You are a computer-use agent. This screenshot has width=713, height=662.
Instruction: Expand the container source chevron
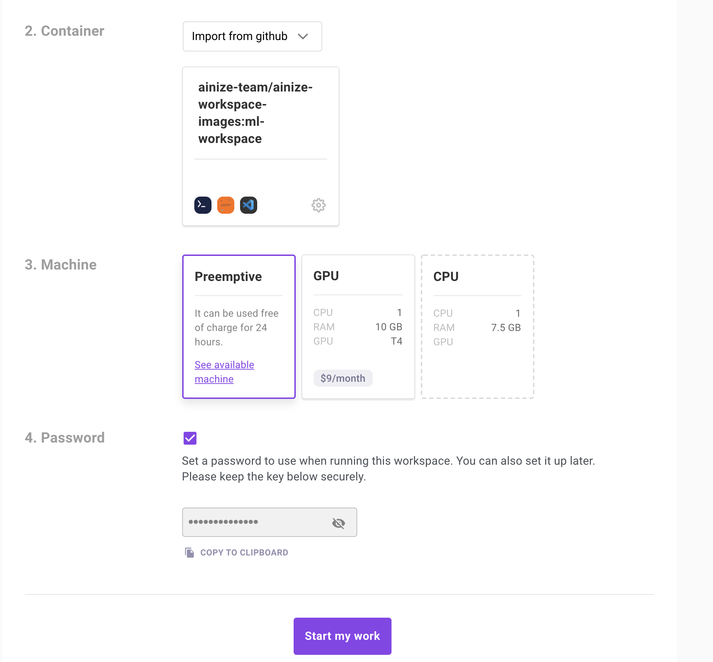pyautogui.click(x=303, y=36)
